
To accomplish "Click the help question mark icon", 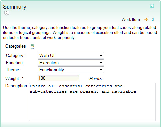I will (x=7, y=13).
